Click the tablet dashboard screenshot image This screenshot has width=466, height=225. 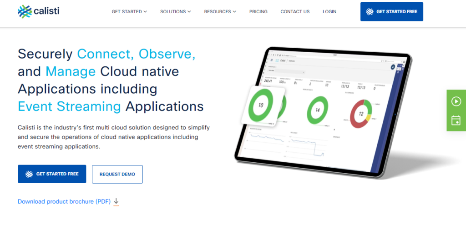point(323,113)
